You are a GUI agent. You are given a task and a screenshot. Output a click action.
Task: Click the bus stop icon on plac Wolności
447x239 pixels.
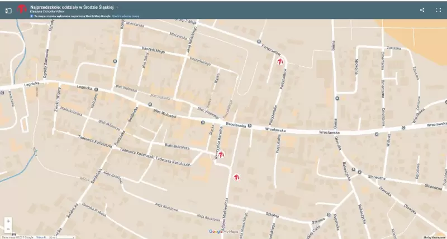click(150, 104)
